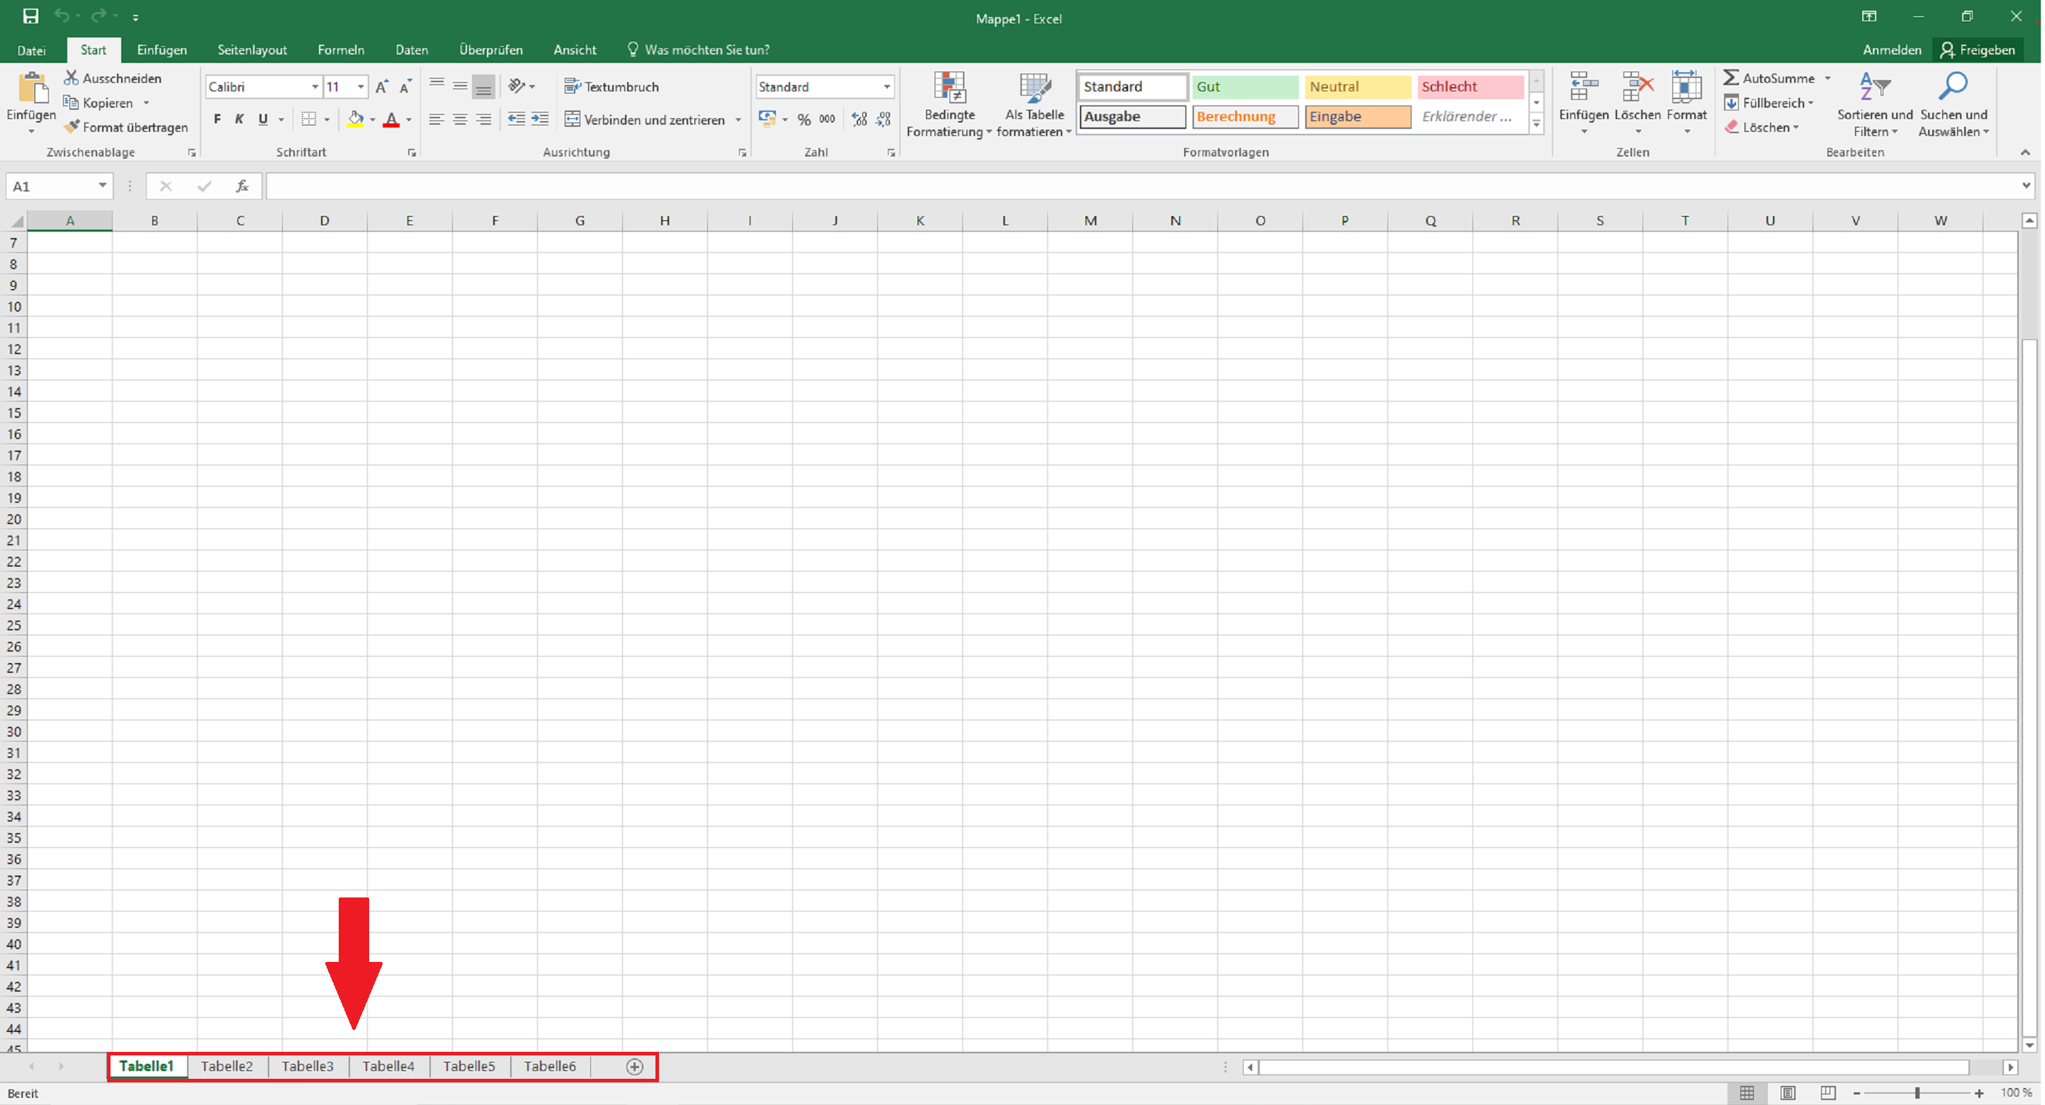This screenshot has height=1105, width=2045.
Task: Click the zoom slider handle
Action: [1917, 1093]
